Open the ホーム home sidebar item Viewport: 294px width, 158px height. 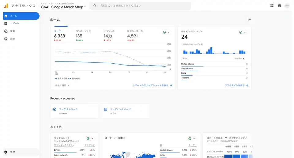tap(21, 16)
